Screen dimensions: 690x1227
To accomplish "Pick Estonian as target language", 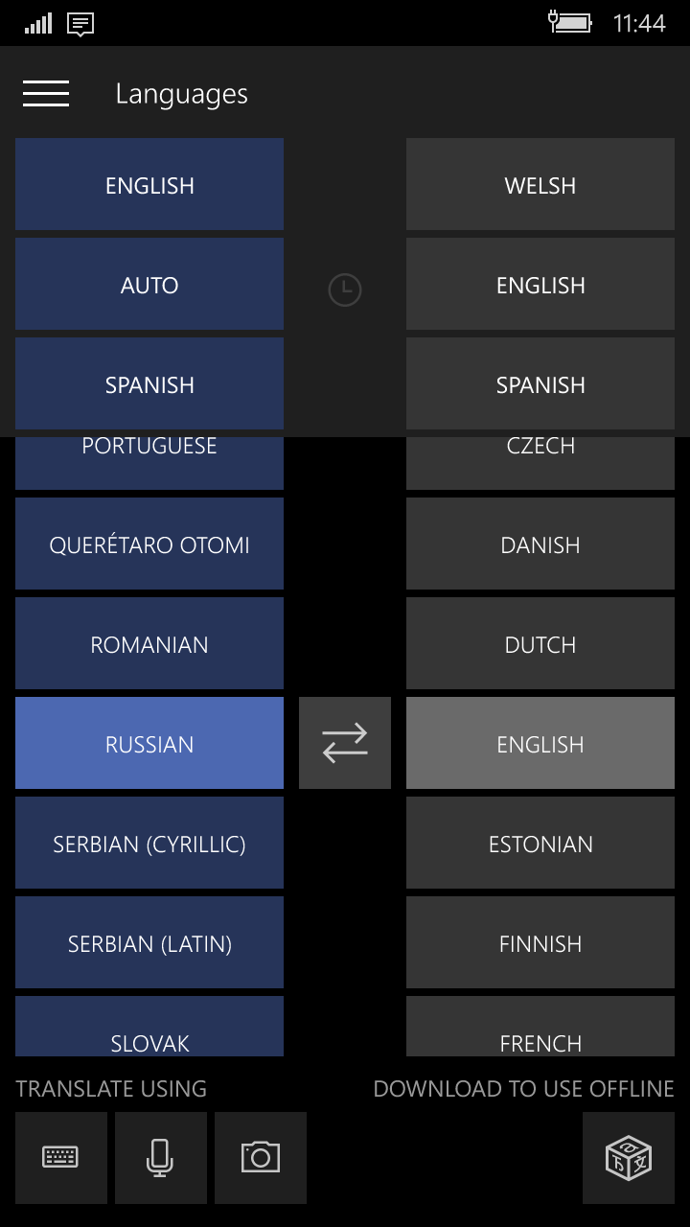I will click(x=540, y=844).
